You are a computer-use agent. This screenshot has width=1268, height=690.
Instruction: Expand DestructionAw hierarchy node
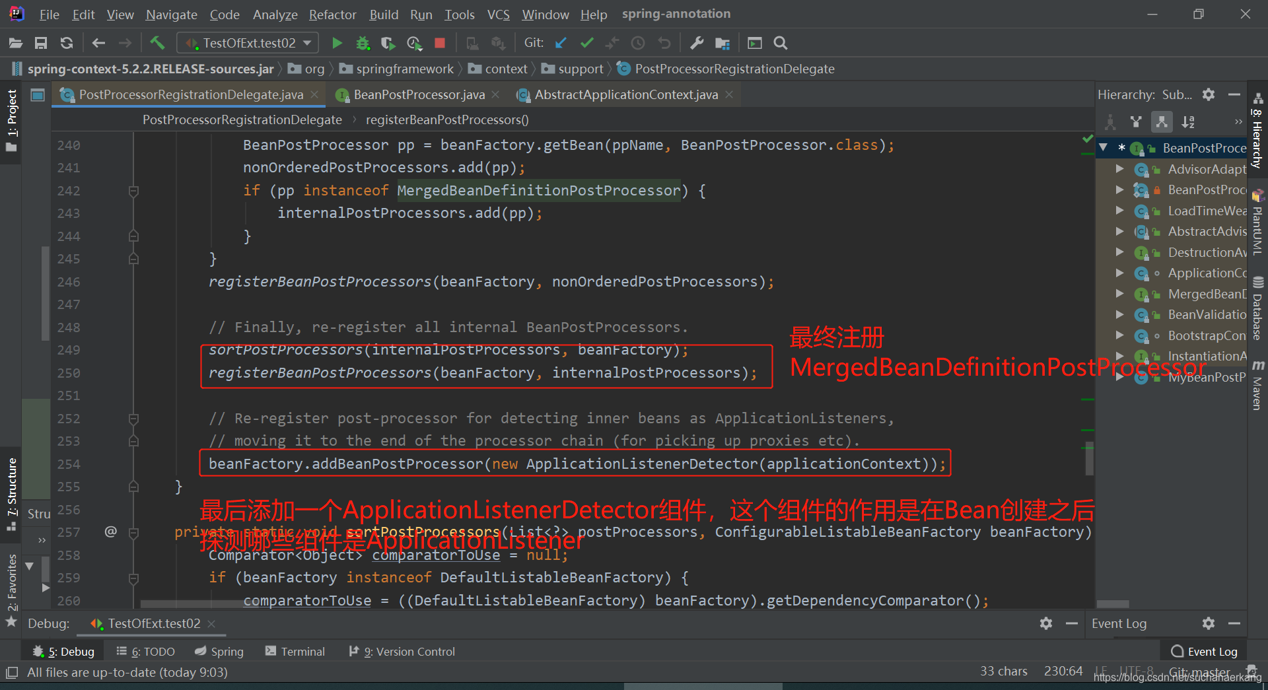click(1119, 252)
